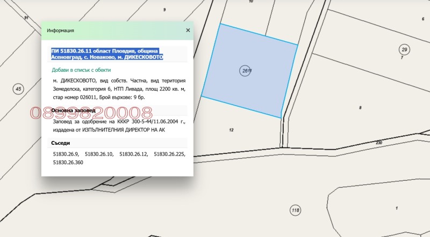This screenshot has height=237, width=430.
Task: Select parcel number 12 on map
Action: pyautogui.click(x=231, y=130)
